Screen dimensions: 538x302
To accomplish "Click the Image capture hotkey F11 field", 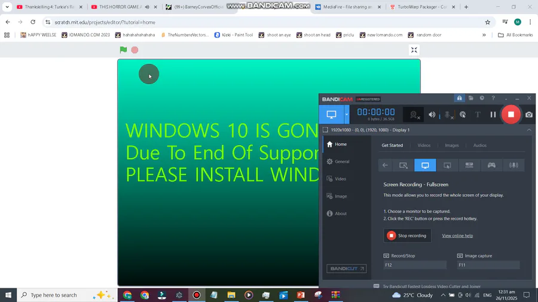I will [488, 264].
